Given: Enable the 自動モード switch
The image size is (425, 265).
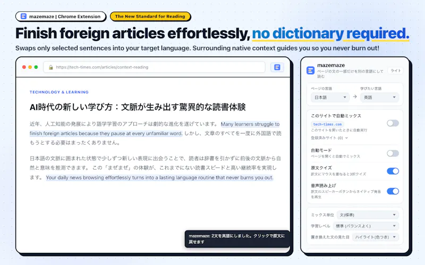Looking at the screenshot, I should click(x=393, y=153).
